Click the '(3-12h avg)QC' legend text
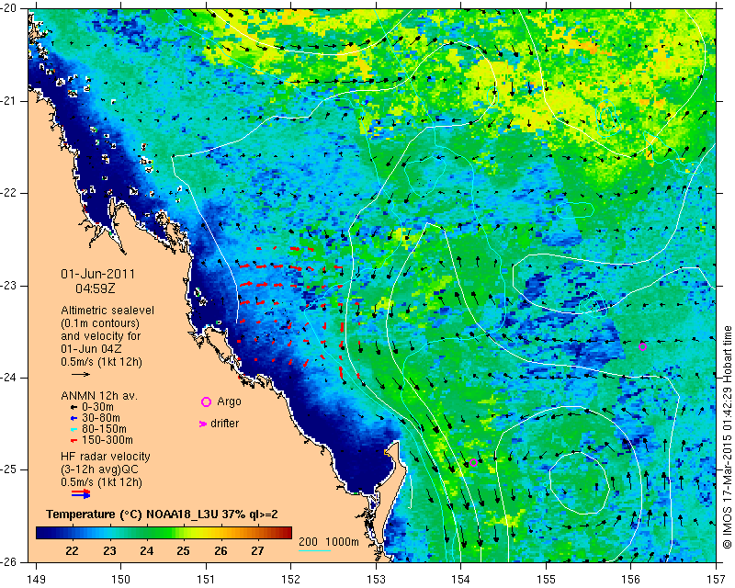The height and width of the screenshot is (588, 735). (x=99, y=469)
